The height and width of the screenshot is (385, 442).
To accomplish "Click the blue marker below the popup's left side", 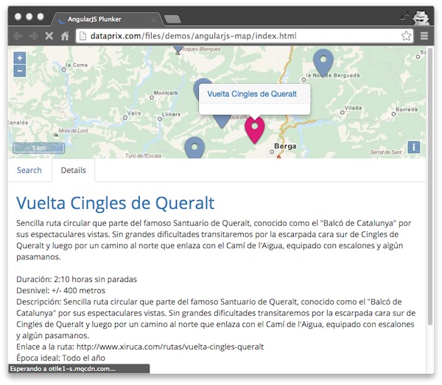I will pyautogui.click(x=222, y=121).
